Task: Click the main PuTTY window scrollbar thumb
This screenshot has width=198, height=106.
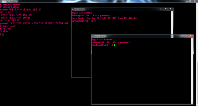Action: pos(197,83)
